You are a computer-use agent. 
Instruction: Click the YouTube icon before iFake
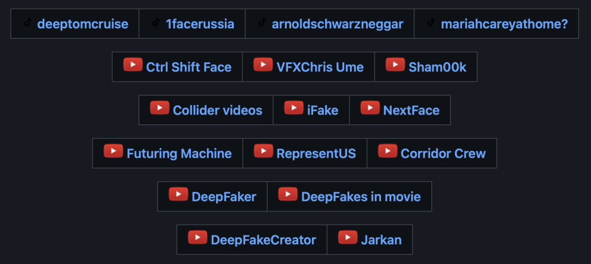(x=294, y=107)
